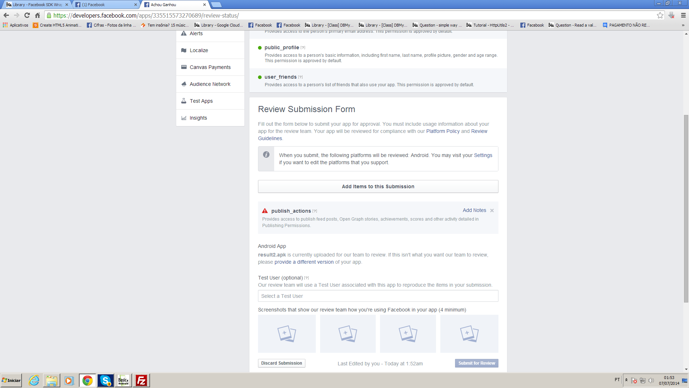Click the Submit for Review button
Screen dimensions: 689x388
pos(477,363)
